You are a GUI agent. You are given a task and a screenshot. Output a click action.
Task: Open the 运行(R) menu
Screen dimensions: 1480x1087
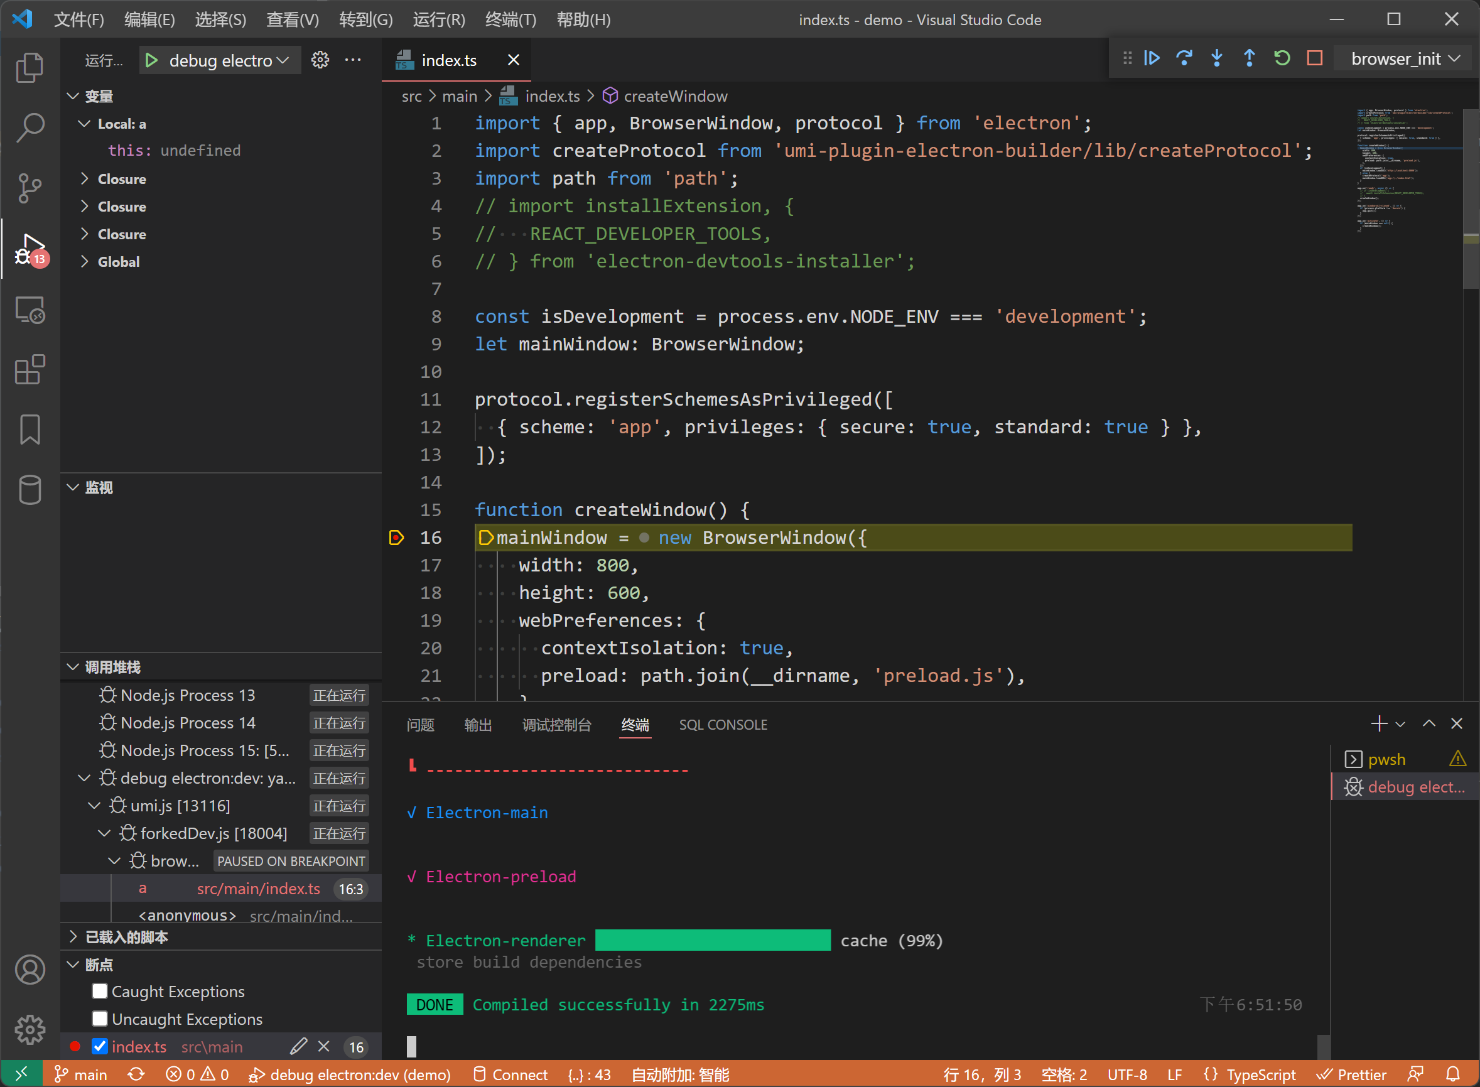pos(439,19)
